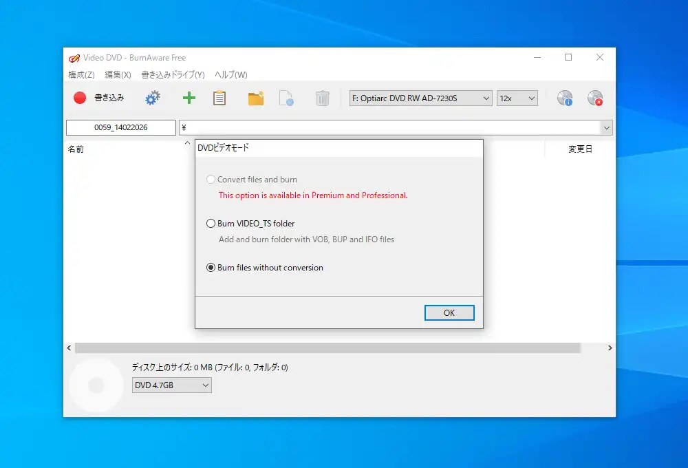Open the DVD 4.7GB disc size dropdown
Screen dimensions: 688x468
point(172,385)
